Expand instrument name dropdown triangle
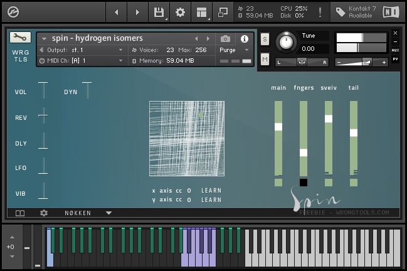The image size is (407, 271). tap(44, 39)
